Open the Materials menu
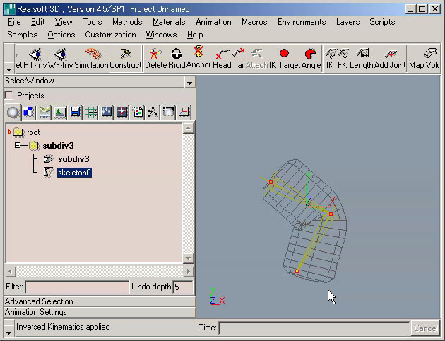Screen dimensions: 445x341 click(x=169, y=22)
